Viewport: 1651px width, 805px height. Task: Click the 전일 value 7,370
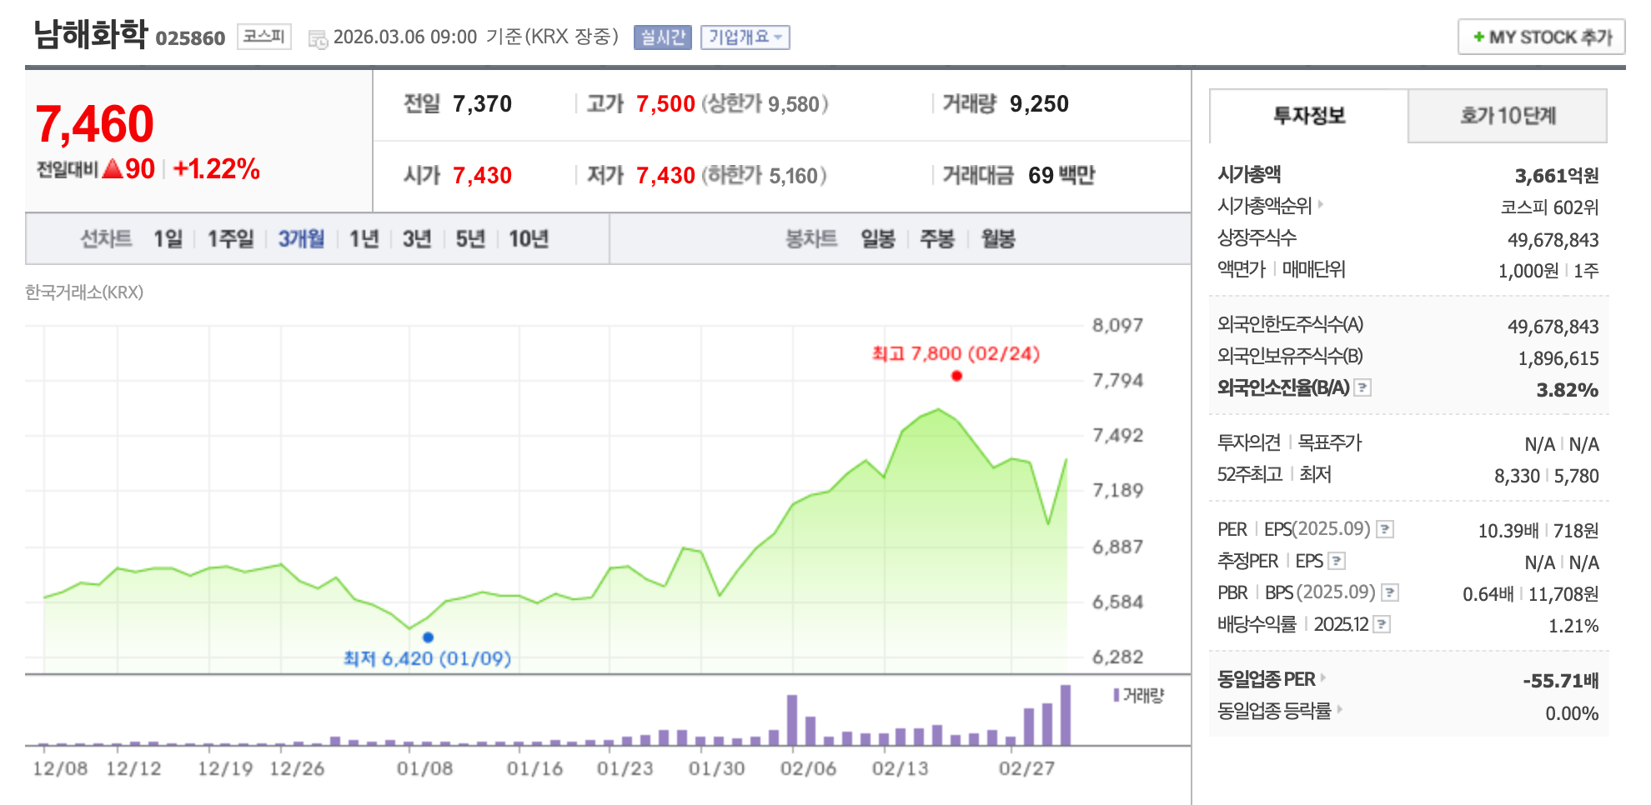(x=482, y=104)
